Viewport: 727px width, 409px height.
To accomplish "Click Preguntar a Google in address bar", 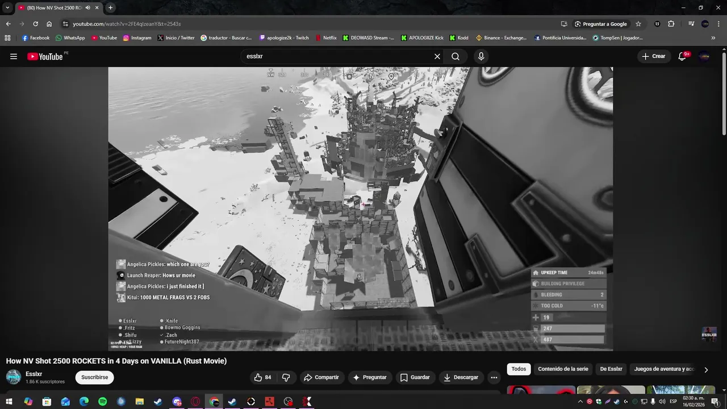I will (601, 24).
